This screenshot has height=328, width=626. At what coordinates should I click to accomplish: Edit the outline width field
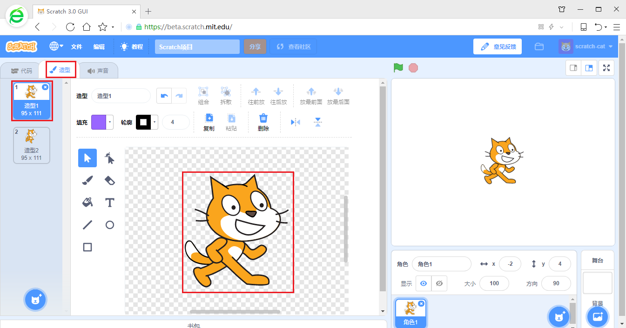tap(175, 122)
